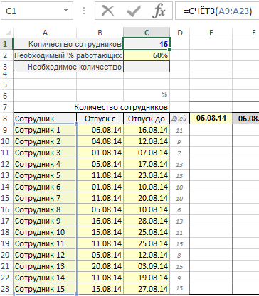Select the 05.08.14 date header cell
Screen dimensions: 259x296
(x=211, y=118)
